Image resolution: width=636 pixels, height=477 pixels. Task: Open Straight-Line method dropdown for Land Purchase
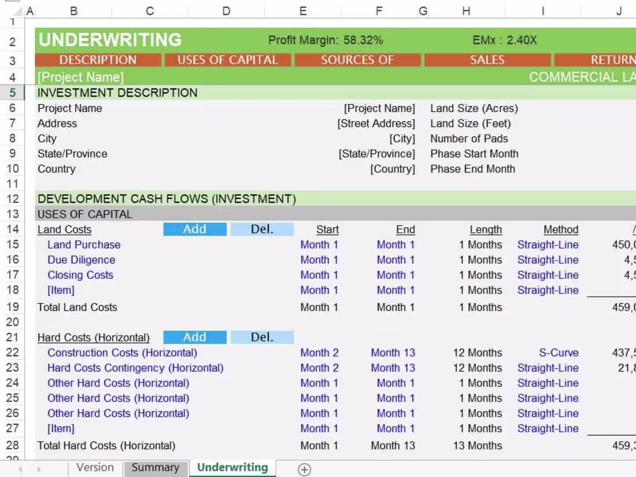pos(548,245)
